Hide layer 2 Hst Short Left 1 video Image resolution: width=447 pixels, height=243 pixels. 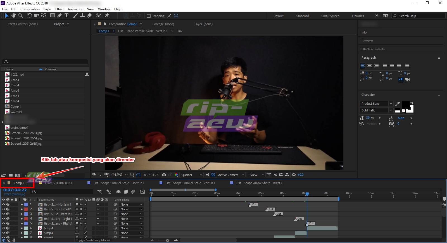4,209
